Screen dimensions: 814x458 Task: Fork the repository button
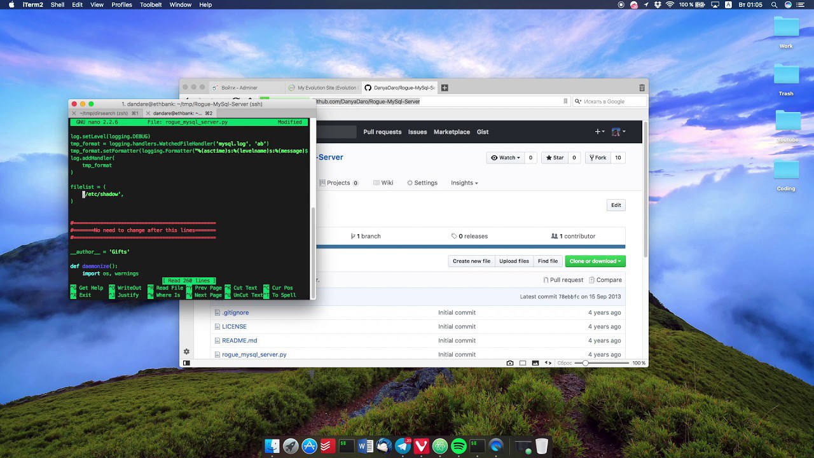(597, 158)
